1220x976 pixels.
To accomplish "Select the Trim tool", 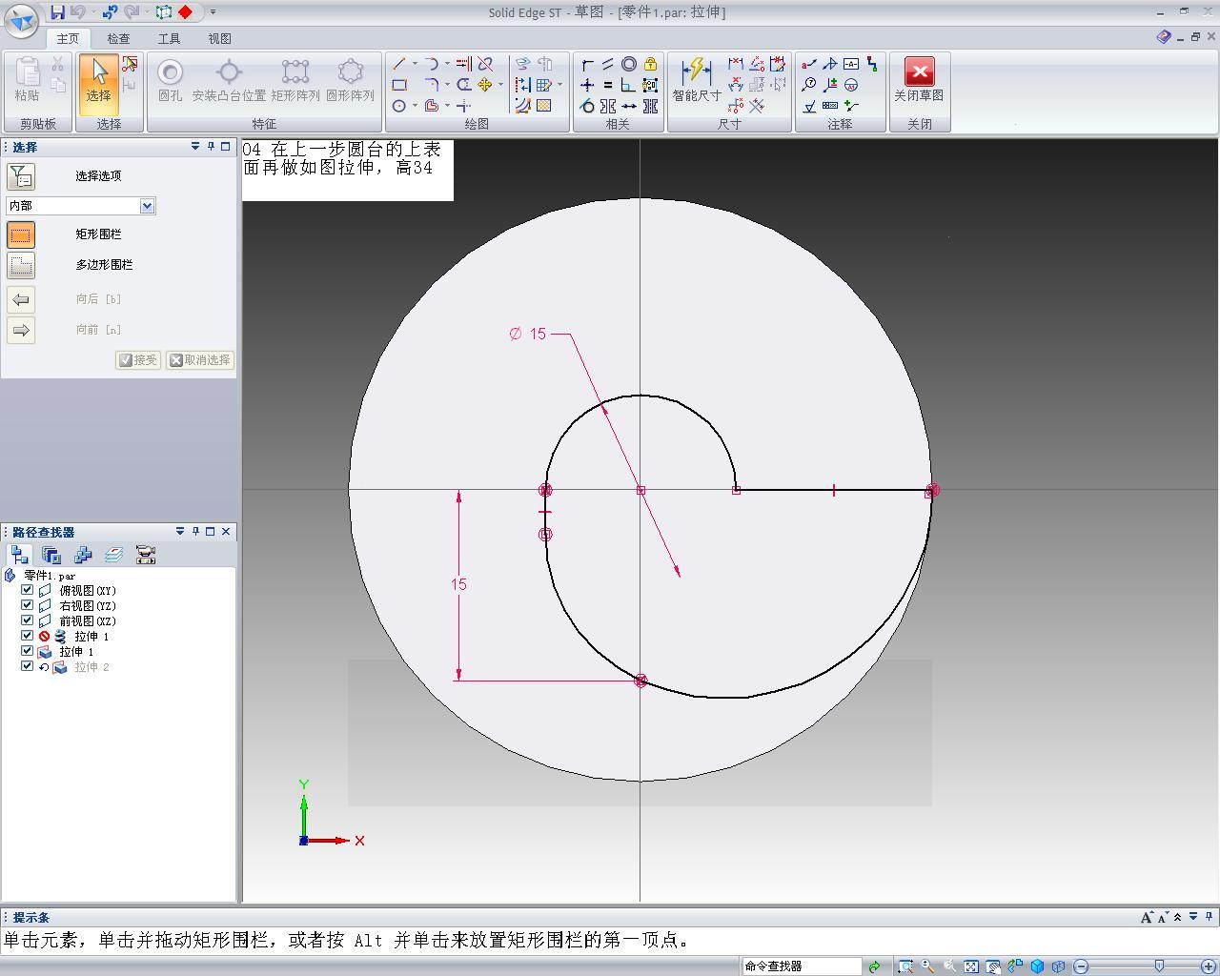I will click(x=485, y=64).
